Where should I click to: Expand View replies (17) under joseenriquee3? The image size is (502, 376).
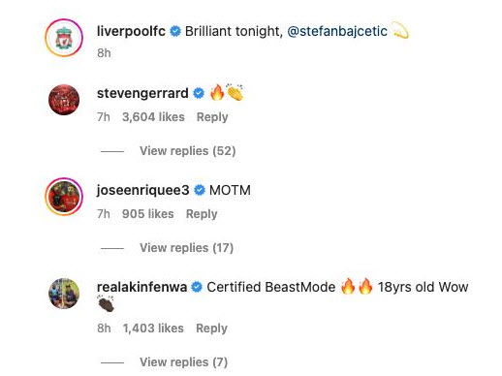(186, 248)
